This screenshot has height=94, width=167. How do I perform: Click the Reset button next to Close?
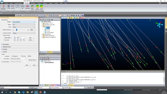coord(27,65)
